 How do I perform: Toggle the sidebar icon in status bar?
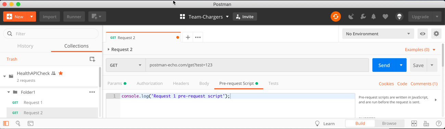coord(6,124)
